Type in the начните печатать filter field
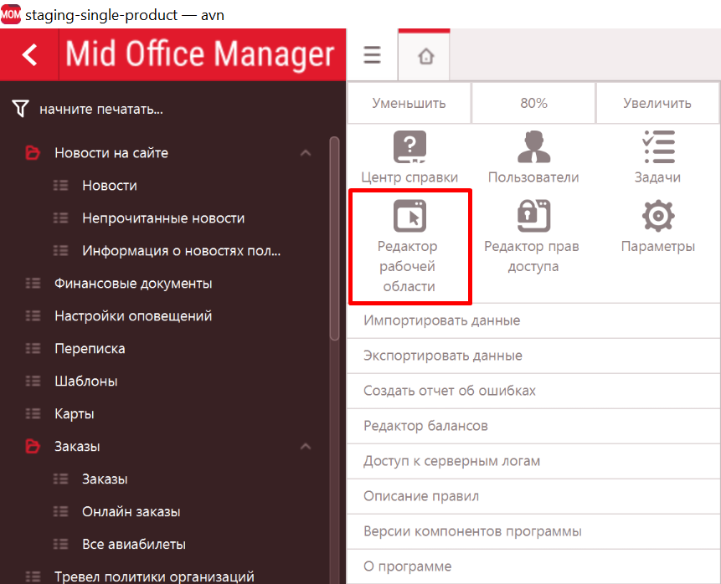721x584 pixels. pyautogui.click(x=167, y=110)
